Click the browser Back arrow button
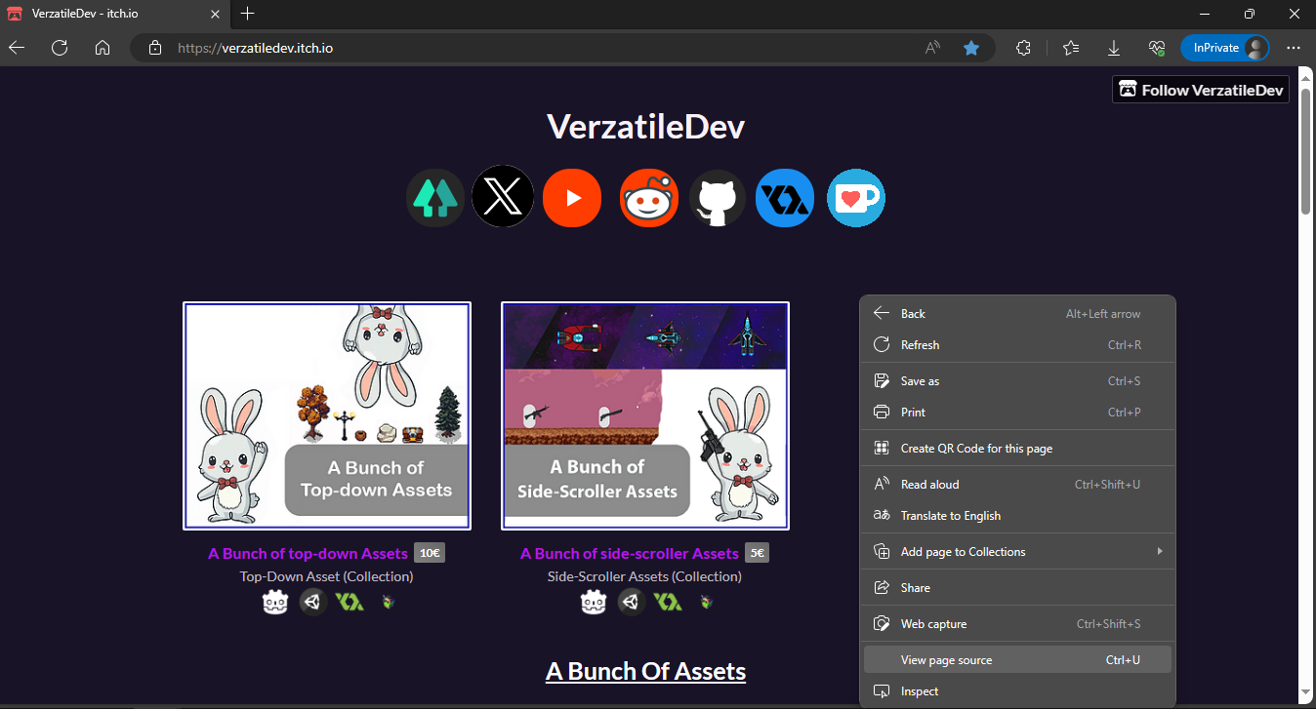 [x=17, y=48]
